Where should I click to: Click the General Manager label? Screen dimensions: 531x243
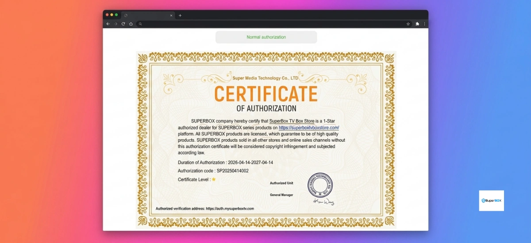(x=281, y=195)
